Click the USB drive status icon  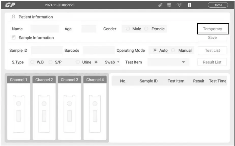[160, 5]
